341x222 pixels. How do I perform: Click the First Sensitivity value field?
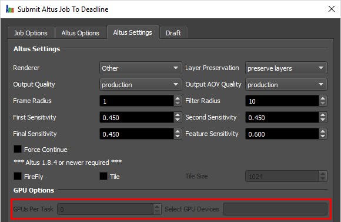[x=136, y=117]
